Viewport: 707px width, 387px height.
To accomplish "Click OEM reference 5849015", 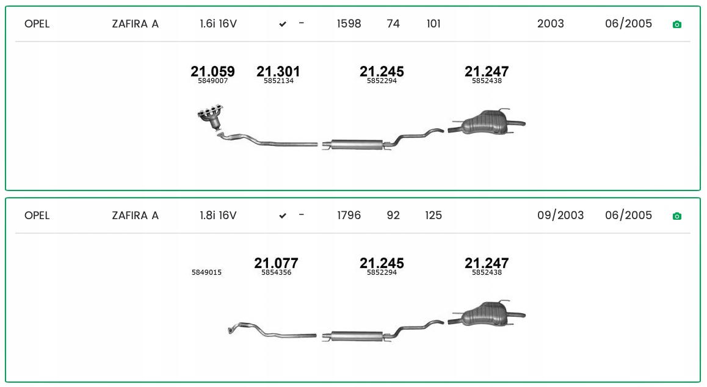I will click(x=206, y=273).
